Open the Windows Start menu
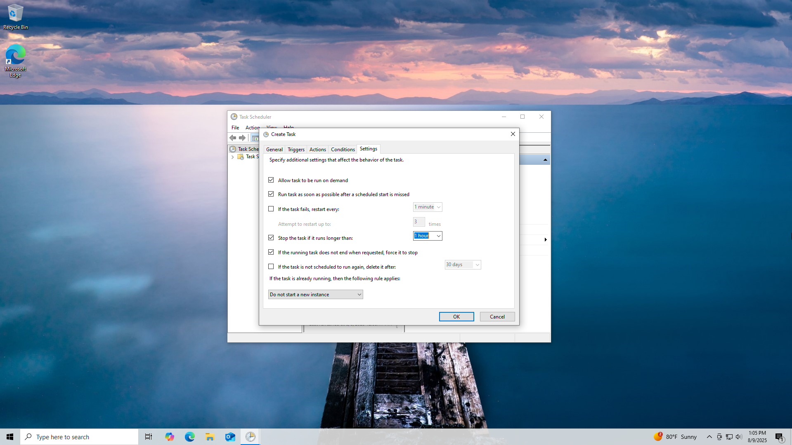This screenshot has width=792, height=445. 10,437
